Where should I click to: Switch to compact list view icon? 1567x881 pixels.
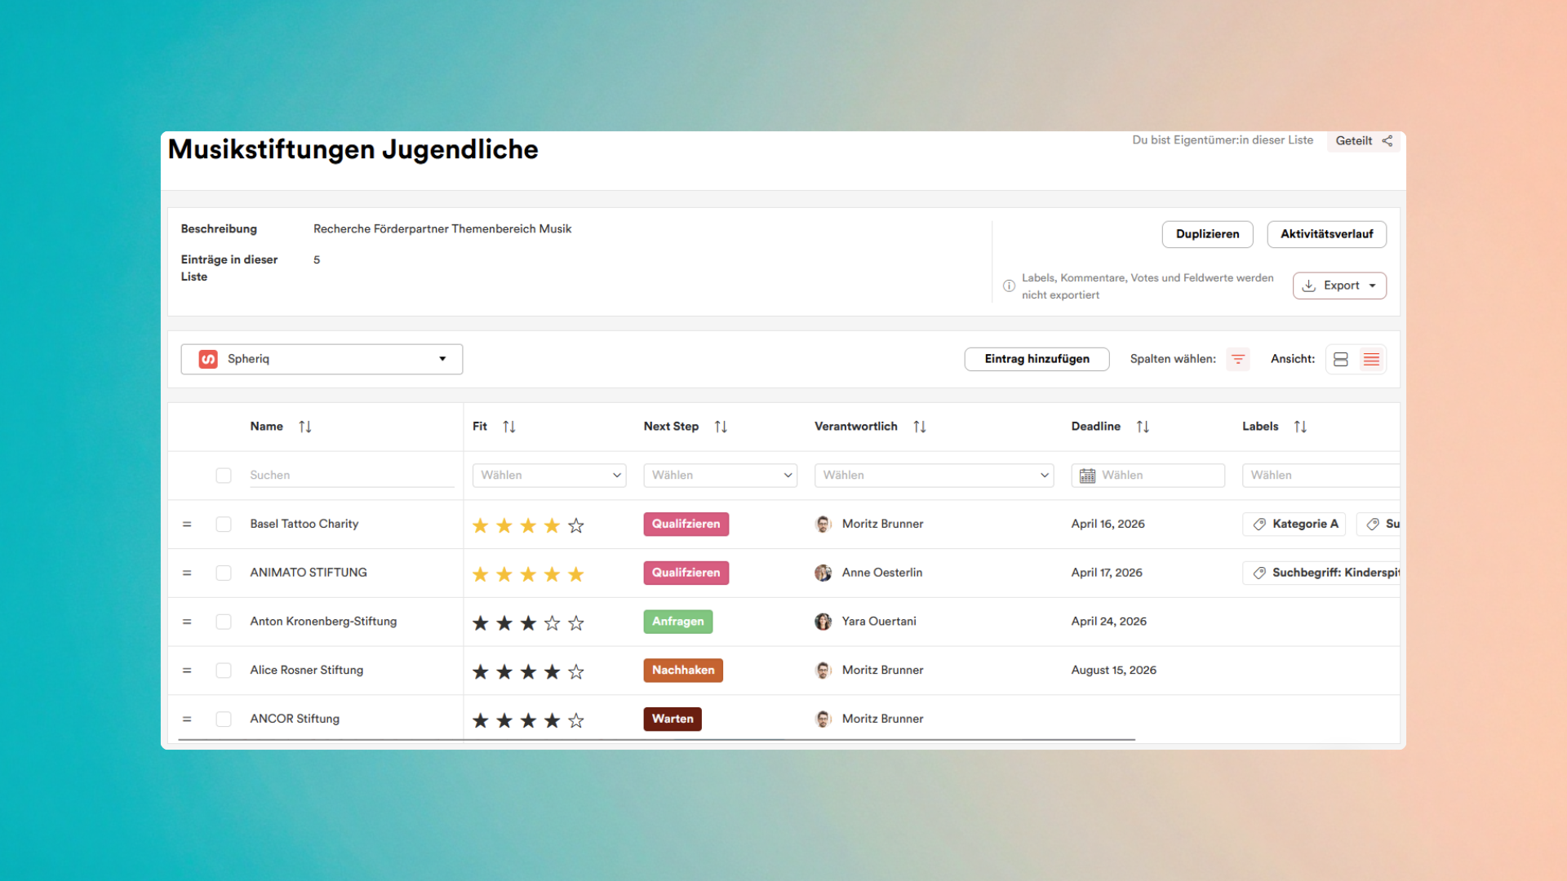[1371, 359]
